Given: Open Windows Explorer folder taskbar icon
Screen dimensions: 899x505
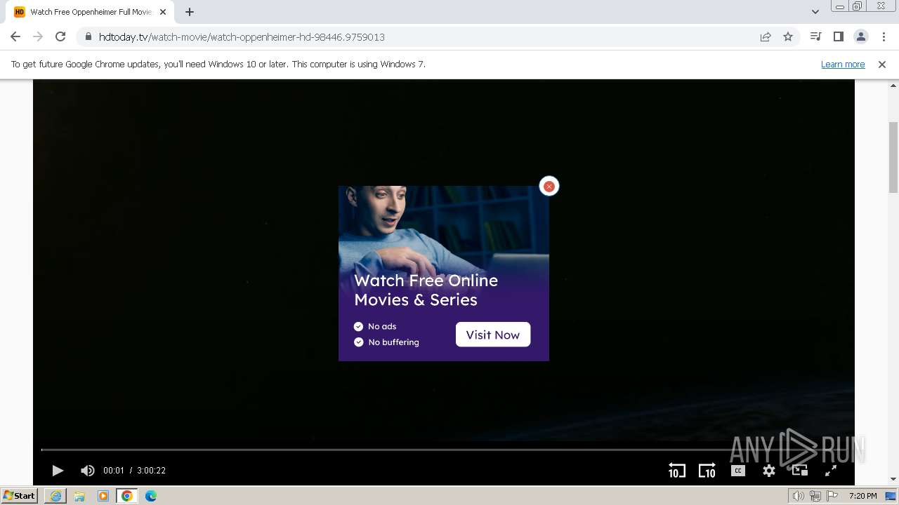Looking at the screenshot, I should pyautogui.click(x=79, y=496).
